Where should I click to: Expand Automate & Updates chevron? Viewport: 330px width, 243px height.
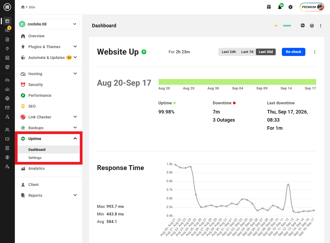point(75,57)
